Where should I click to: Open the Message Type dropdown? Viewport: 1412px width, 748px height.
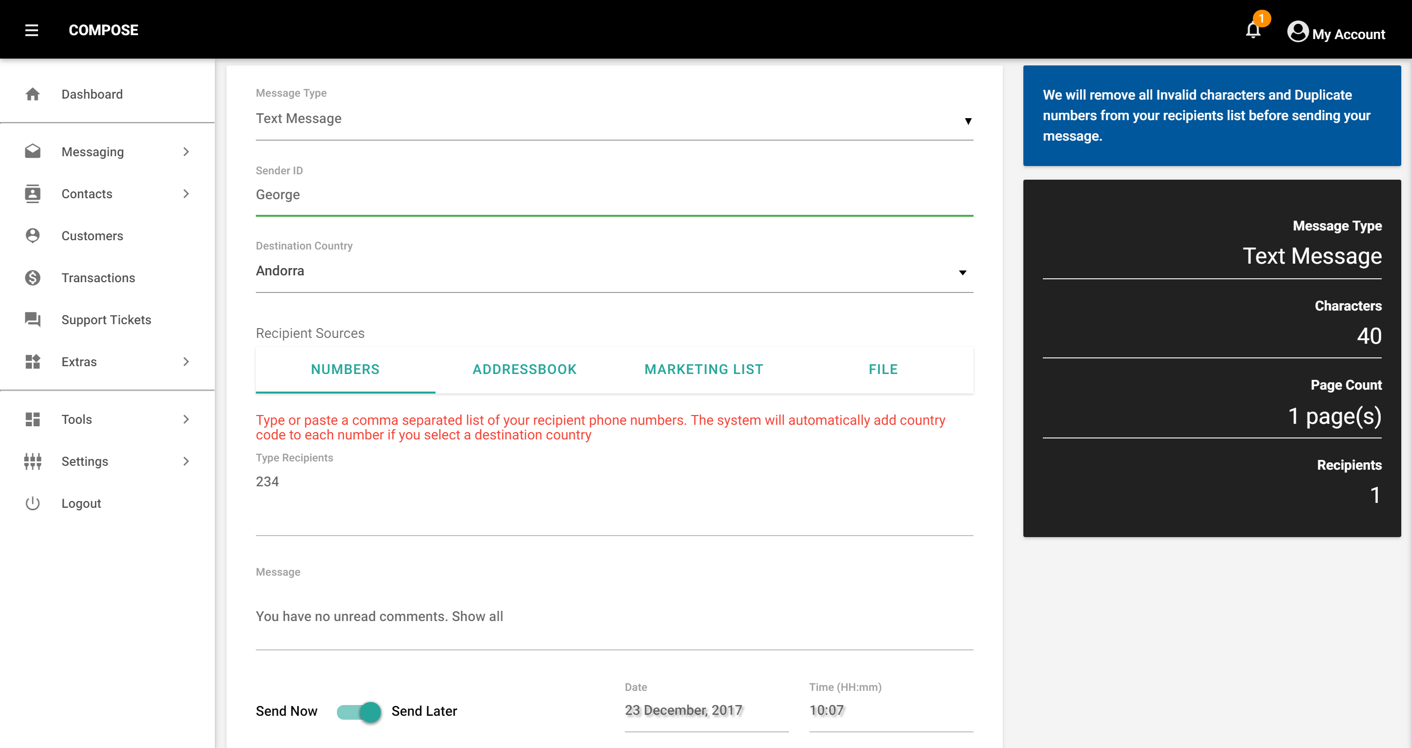pos(614,119)
